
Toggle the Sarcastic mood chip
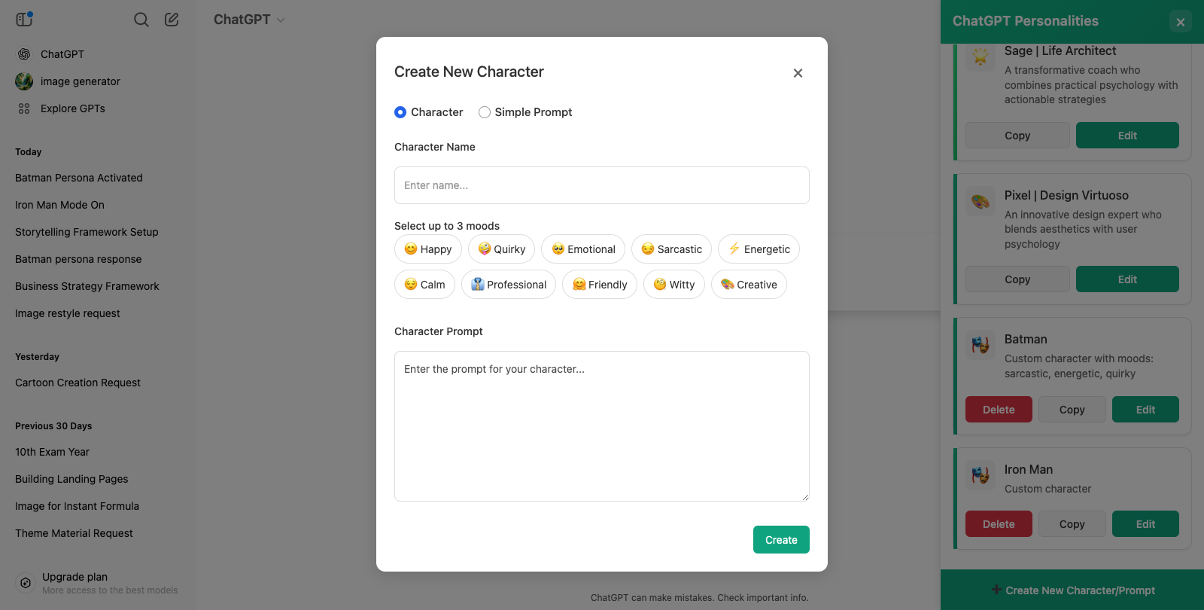click(672, 249)
